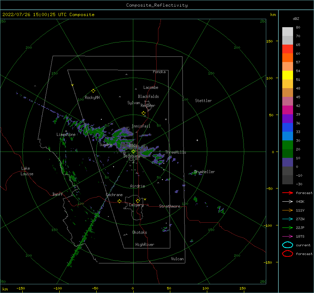Viewport: 314px width, 293px height.
Task: Click the red forecast arrow legend icon
Action: (x=287, y=193)
